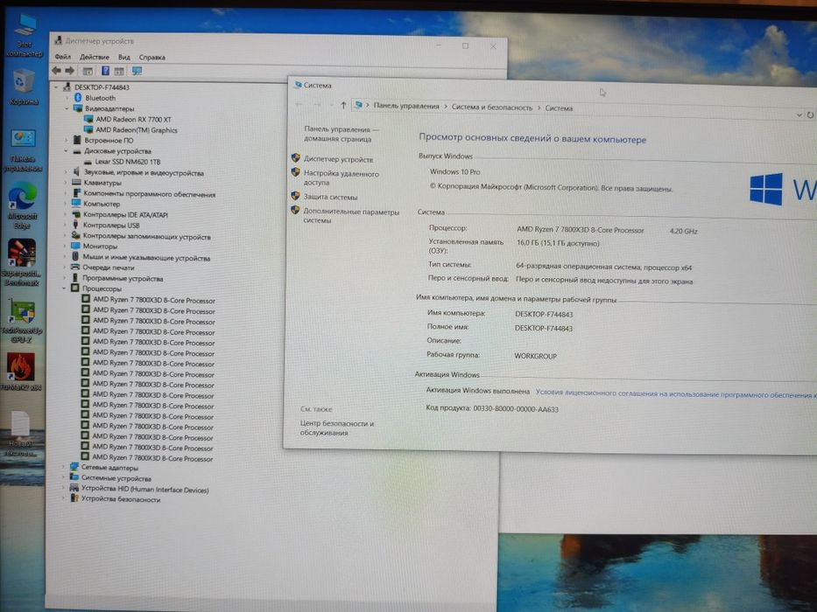
Task: Open the 'Корзина' recycle bin icon
Action: [24, 87]
